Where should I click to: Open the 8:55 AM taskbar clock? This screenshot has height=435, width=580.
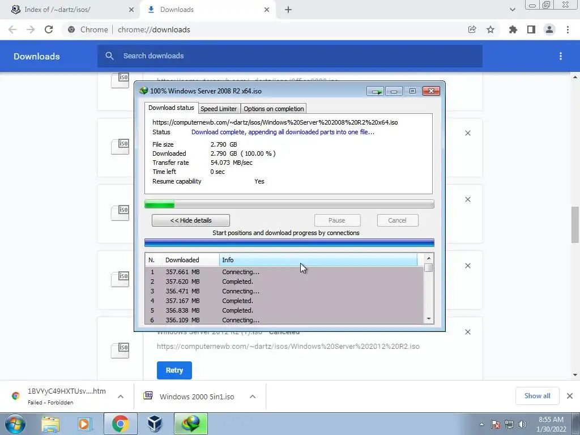click(x=552, y=424)
